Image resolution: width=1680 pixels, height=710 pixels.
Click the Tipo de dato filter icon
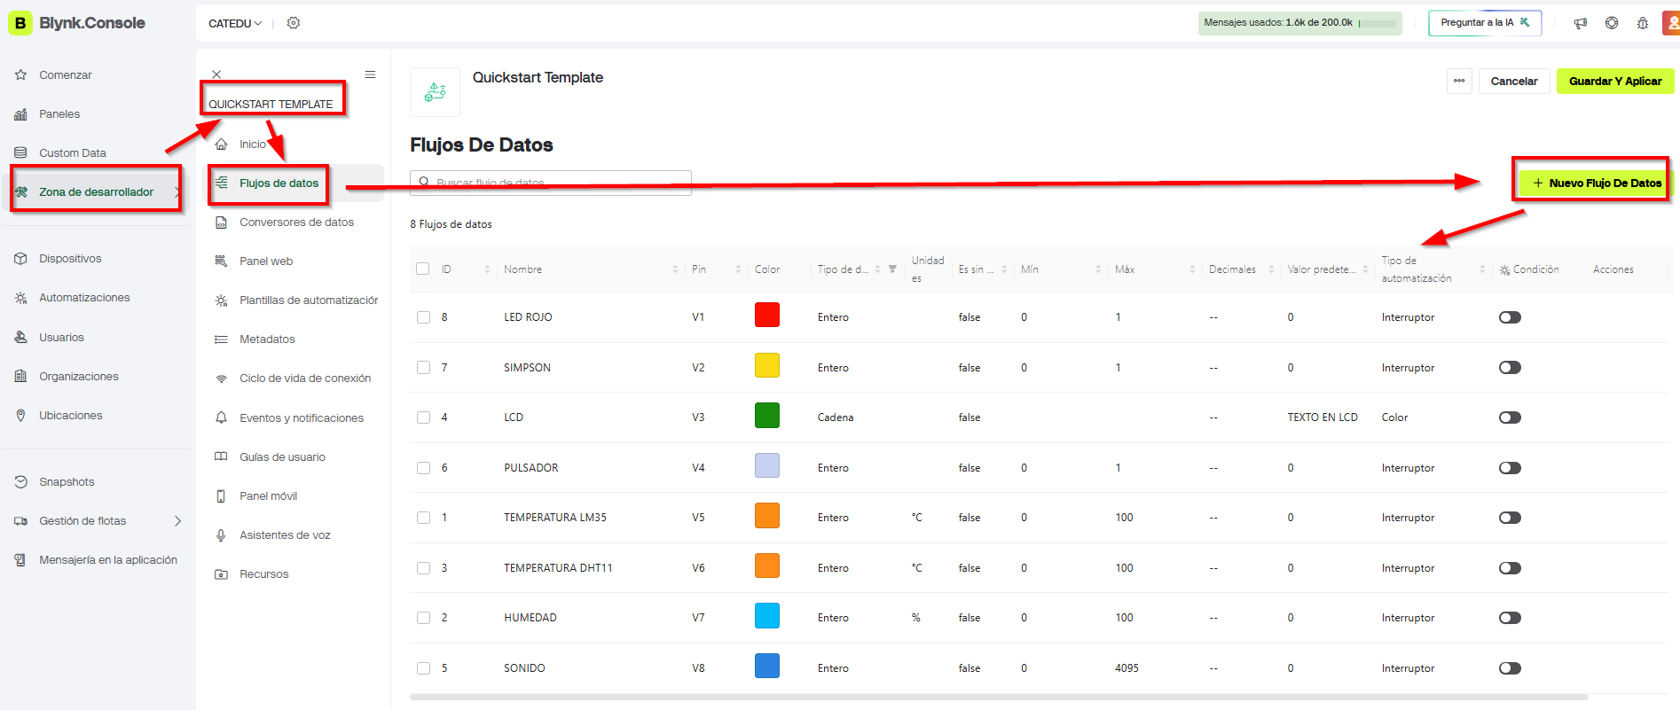point(892,269)
